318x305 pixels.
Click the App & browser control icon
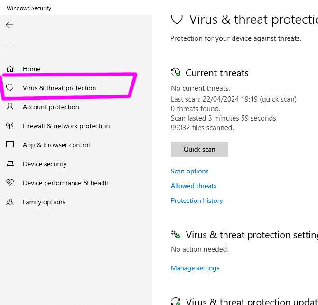(10, 145)
